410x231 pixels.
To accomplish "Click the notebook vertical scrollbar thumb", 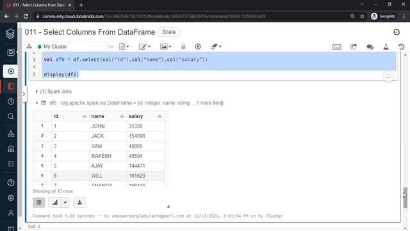I will [x=406, y=198].
